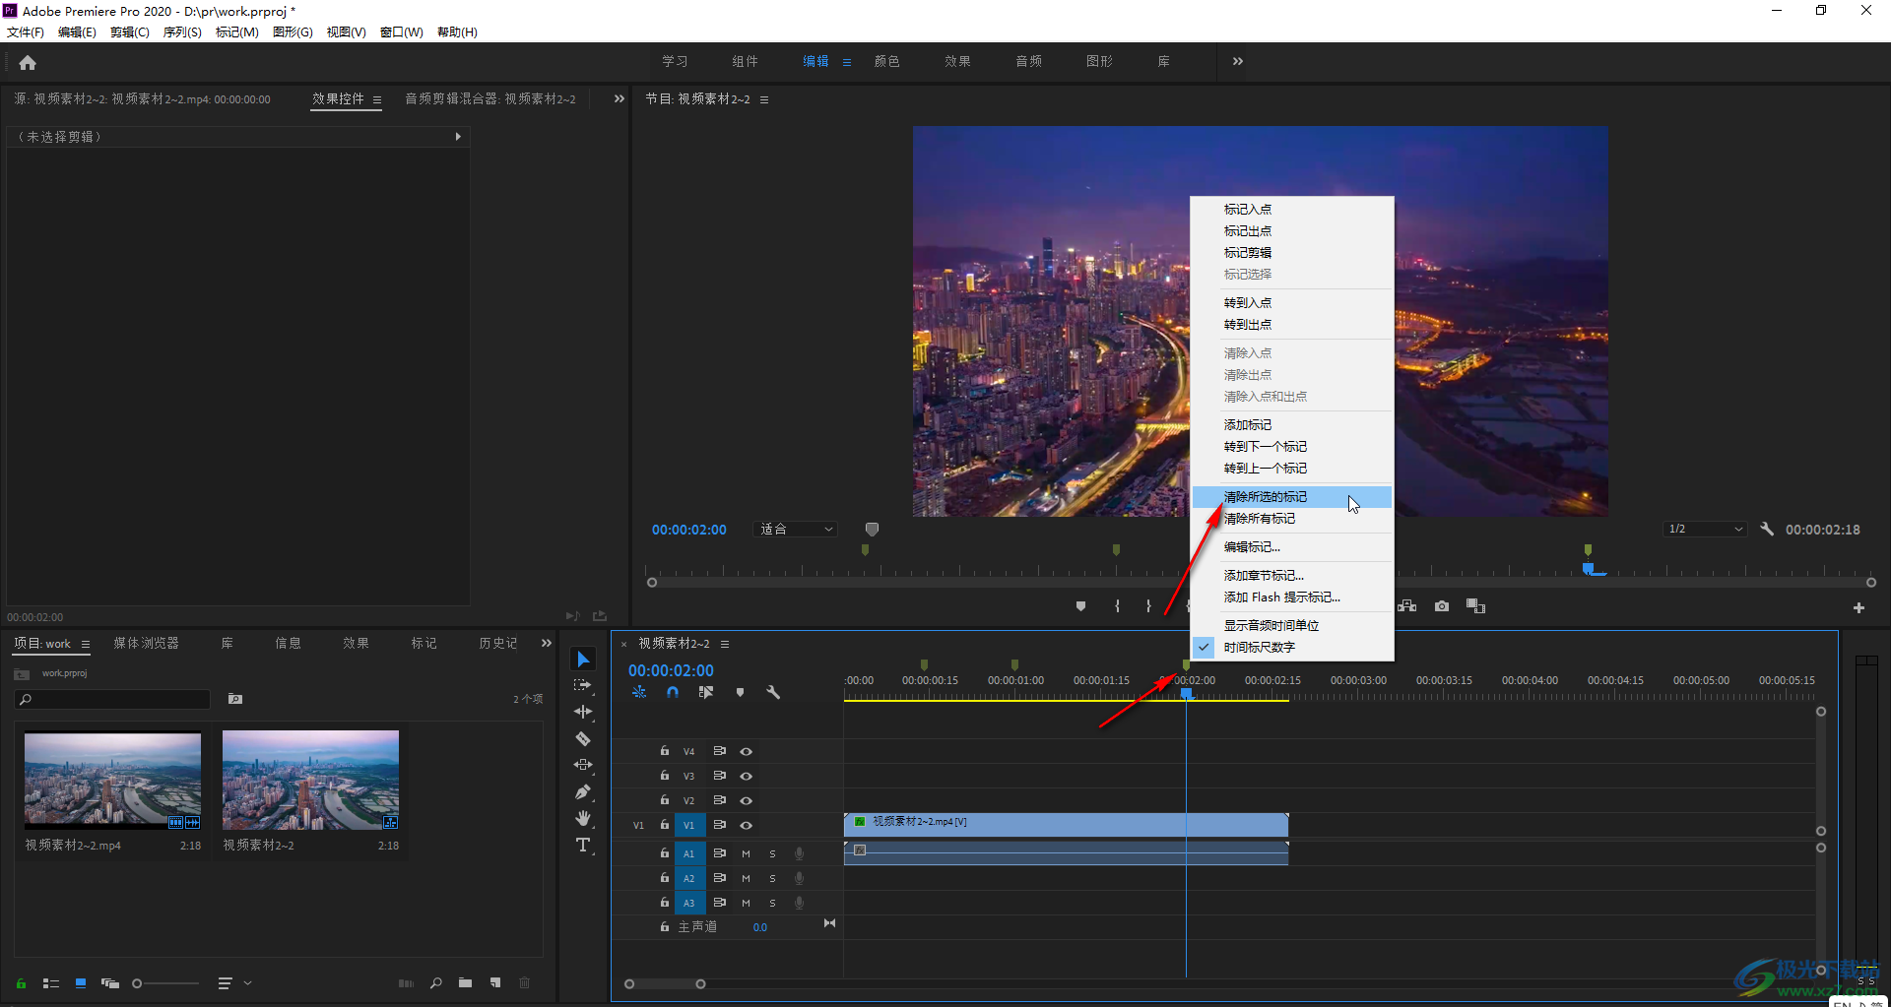Click new bin folder icon
1891x1007 pixels.
pos(465,982)
